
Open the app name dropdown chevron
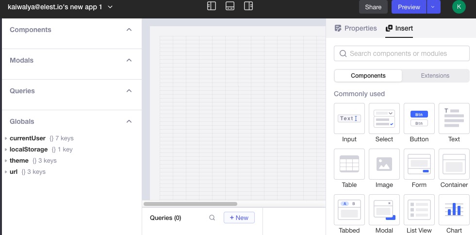pyautogui.click(x=111, y=7)
